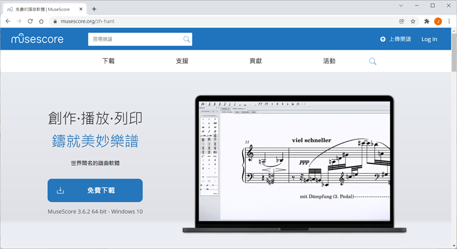Click the share page icon in address bar
The height and width of the screenshot is (249, 457).
[402, 21]
